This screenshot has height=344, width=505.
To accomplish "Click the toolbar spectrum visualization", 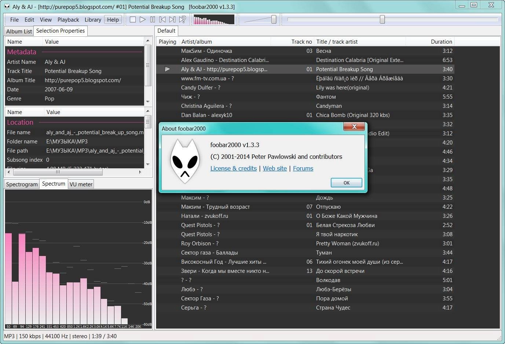I will 214,19.
